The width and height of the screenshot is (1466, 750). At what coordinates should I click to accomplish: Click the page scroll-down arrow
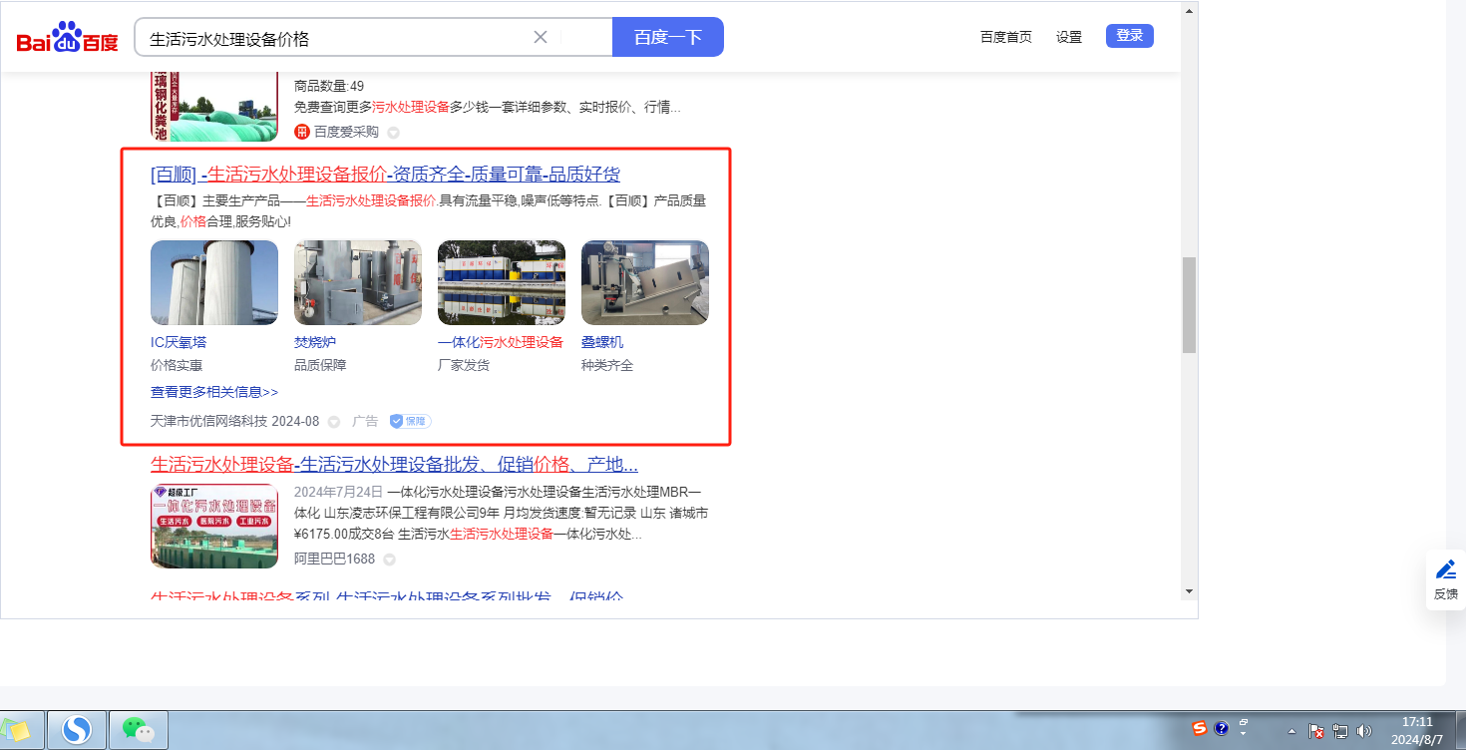coord(1189,591)
